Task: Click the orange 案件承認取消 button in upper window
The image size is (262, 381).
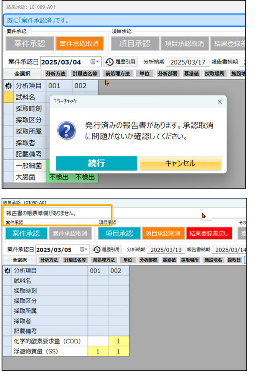Action: coord(79,43)
